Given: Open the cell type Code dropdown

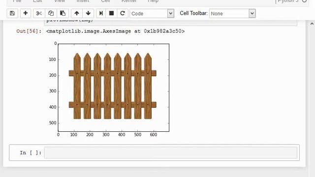Looking at the screenshot, I should point(152,13).
